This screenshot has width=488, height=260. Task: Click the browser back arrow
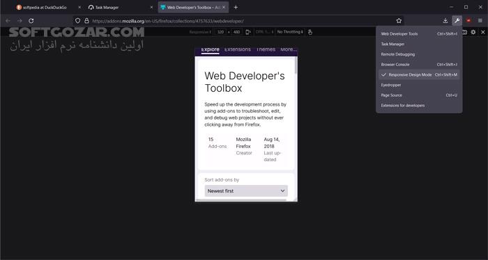point(8,21)
